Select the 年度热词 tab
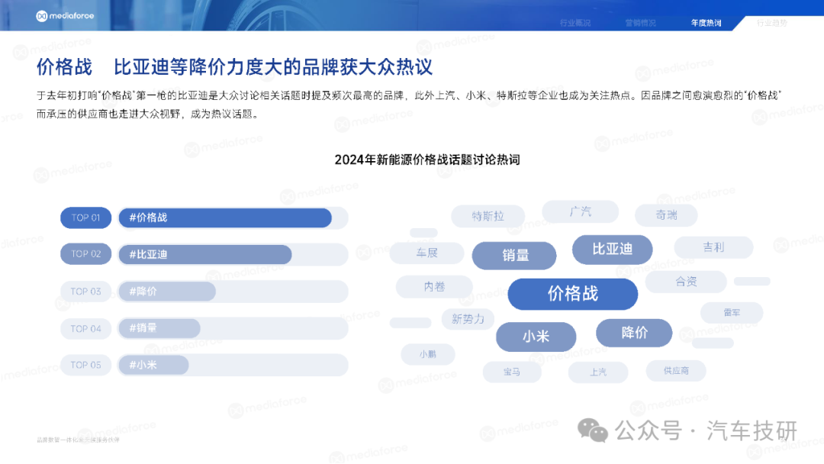This screenshot has height=464, width=824. tap(707, 23)
